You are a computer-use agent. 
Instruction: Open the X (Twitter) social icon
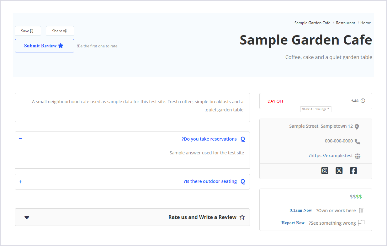point(339,171)
